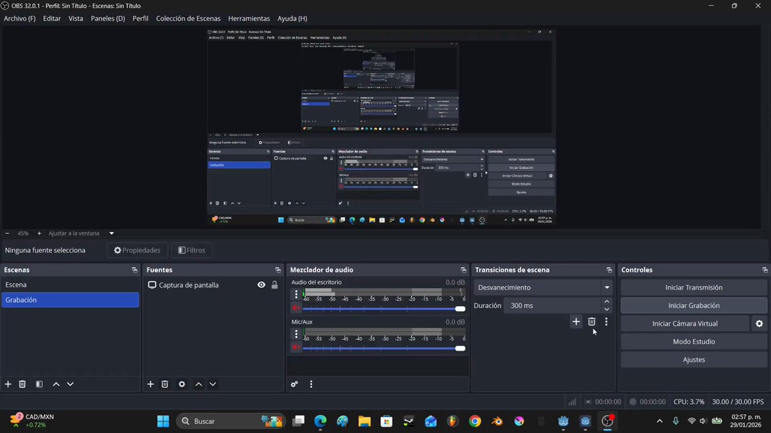Screen dimensions: 771x433
Task: Open Blender from the taskbar
Action: (x=497, y=421)
